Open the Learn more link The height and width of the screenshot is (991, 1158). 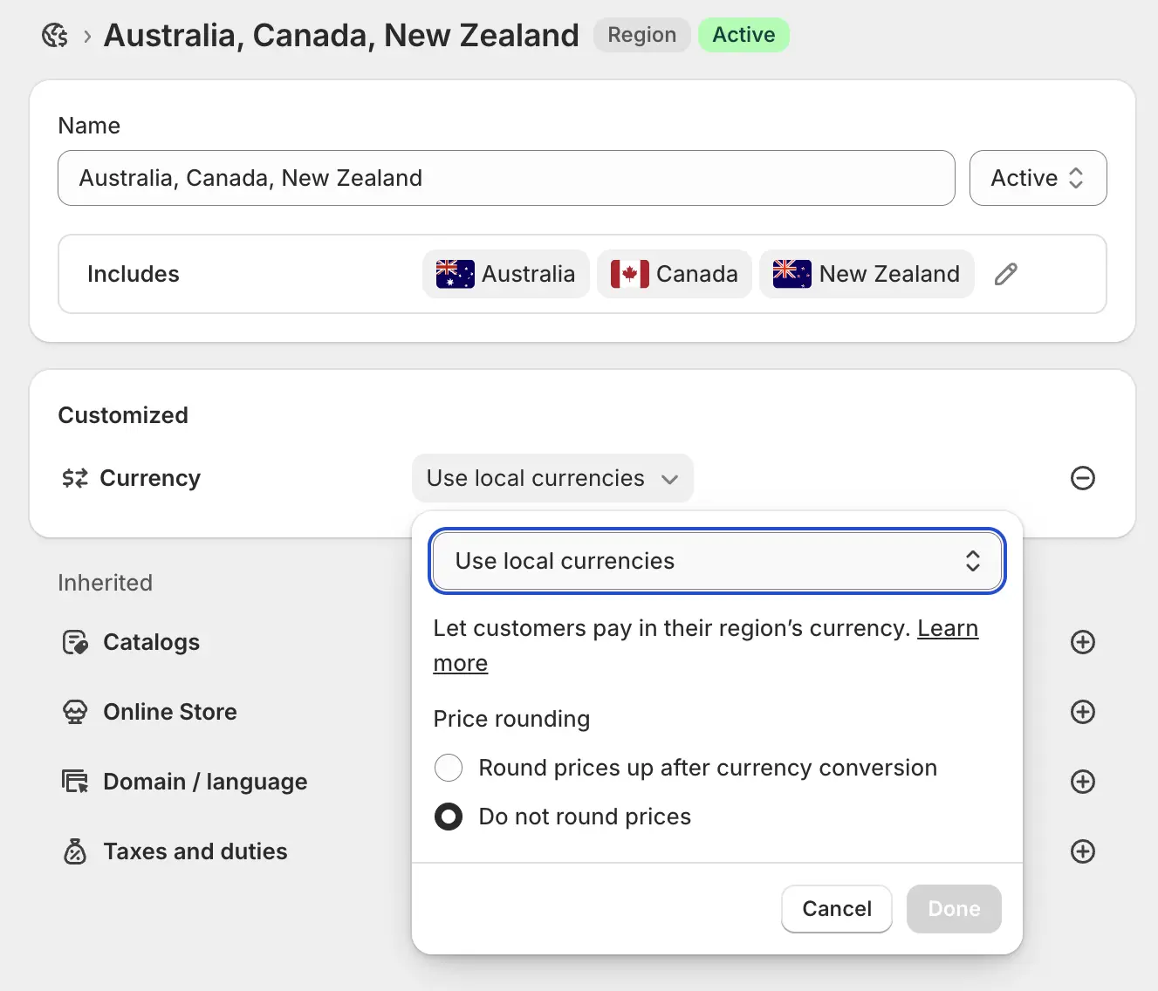948,628
